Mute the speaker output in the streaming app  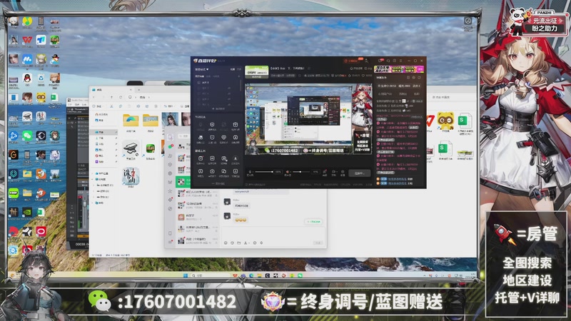click(x=287, y=172)
